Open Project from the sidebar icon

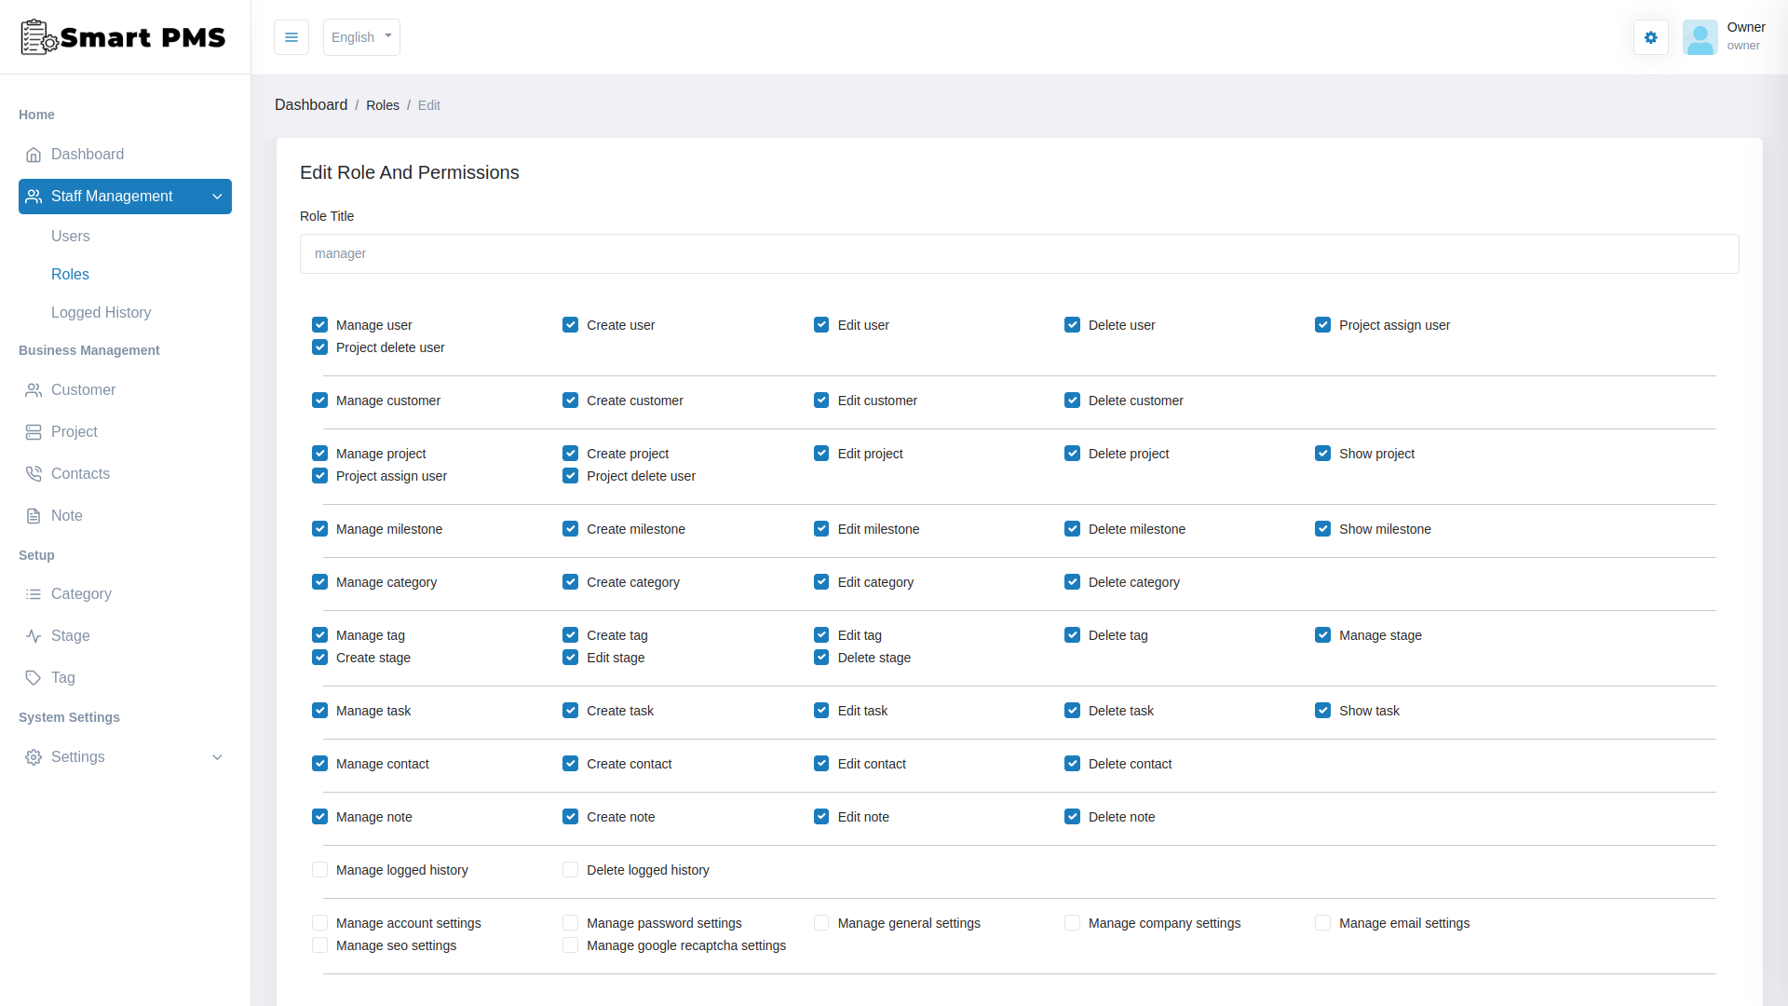pyautogui.click(x=34, y=431)
